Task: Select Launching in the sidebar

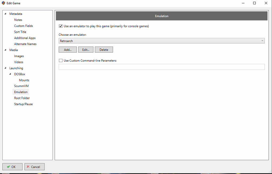Action: point(16,68)
